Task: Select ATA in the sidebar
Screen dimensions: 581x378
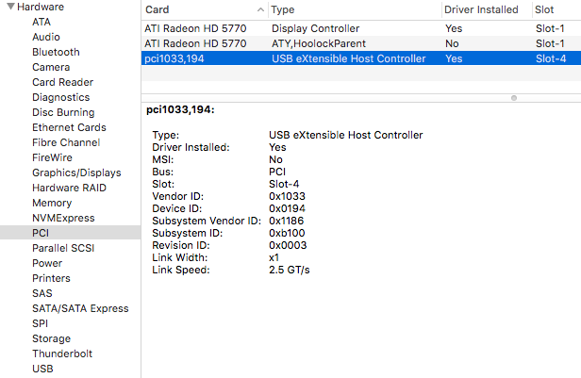Action: pyautogui.click(x=41, y=22)
